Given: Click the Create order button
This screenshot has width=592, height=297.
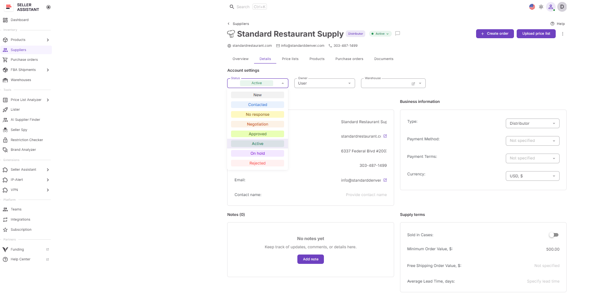Looking at the screenshot, I should pos(495,34).
